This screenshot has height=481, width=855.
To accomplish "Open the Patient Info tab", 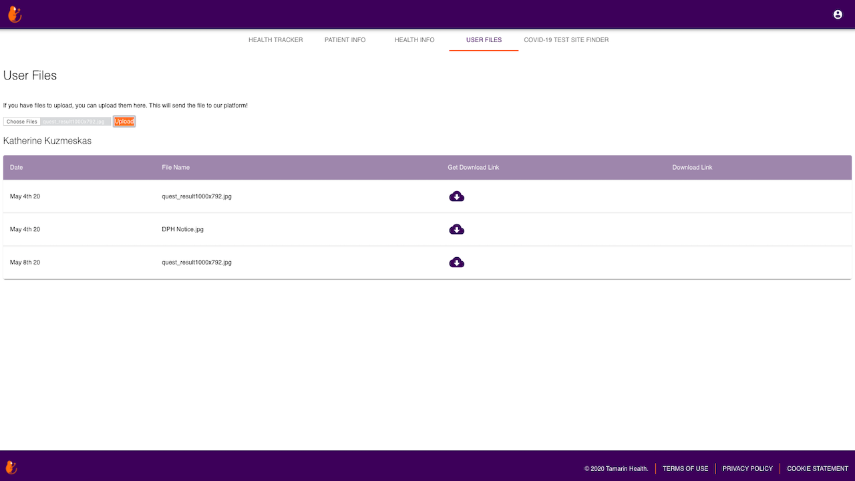I will coord(345,40).
